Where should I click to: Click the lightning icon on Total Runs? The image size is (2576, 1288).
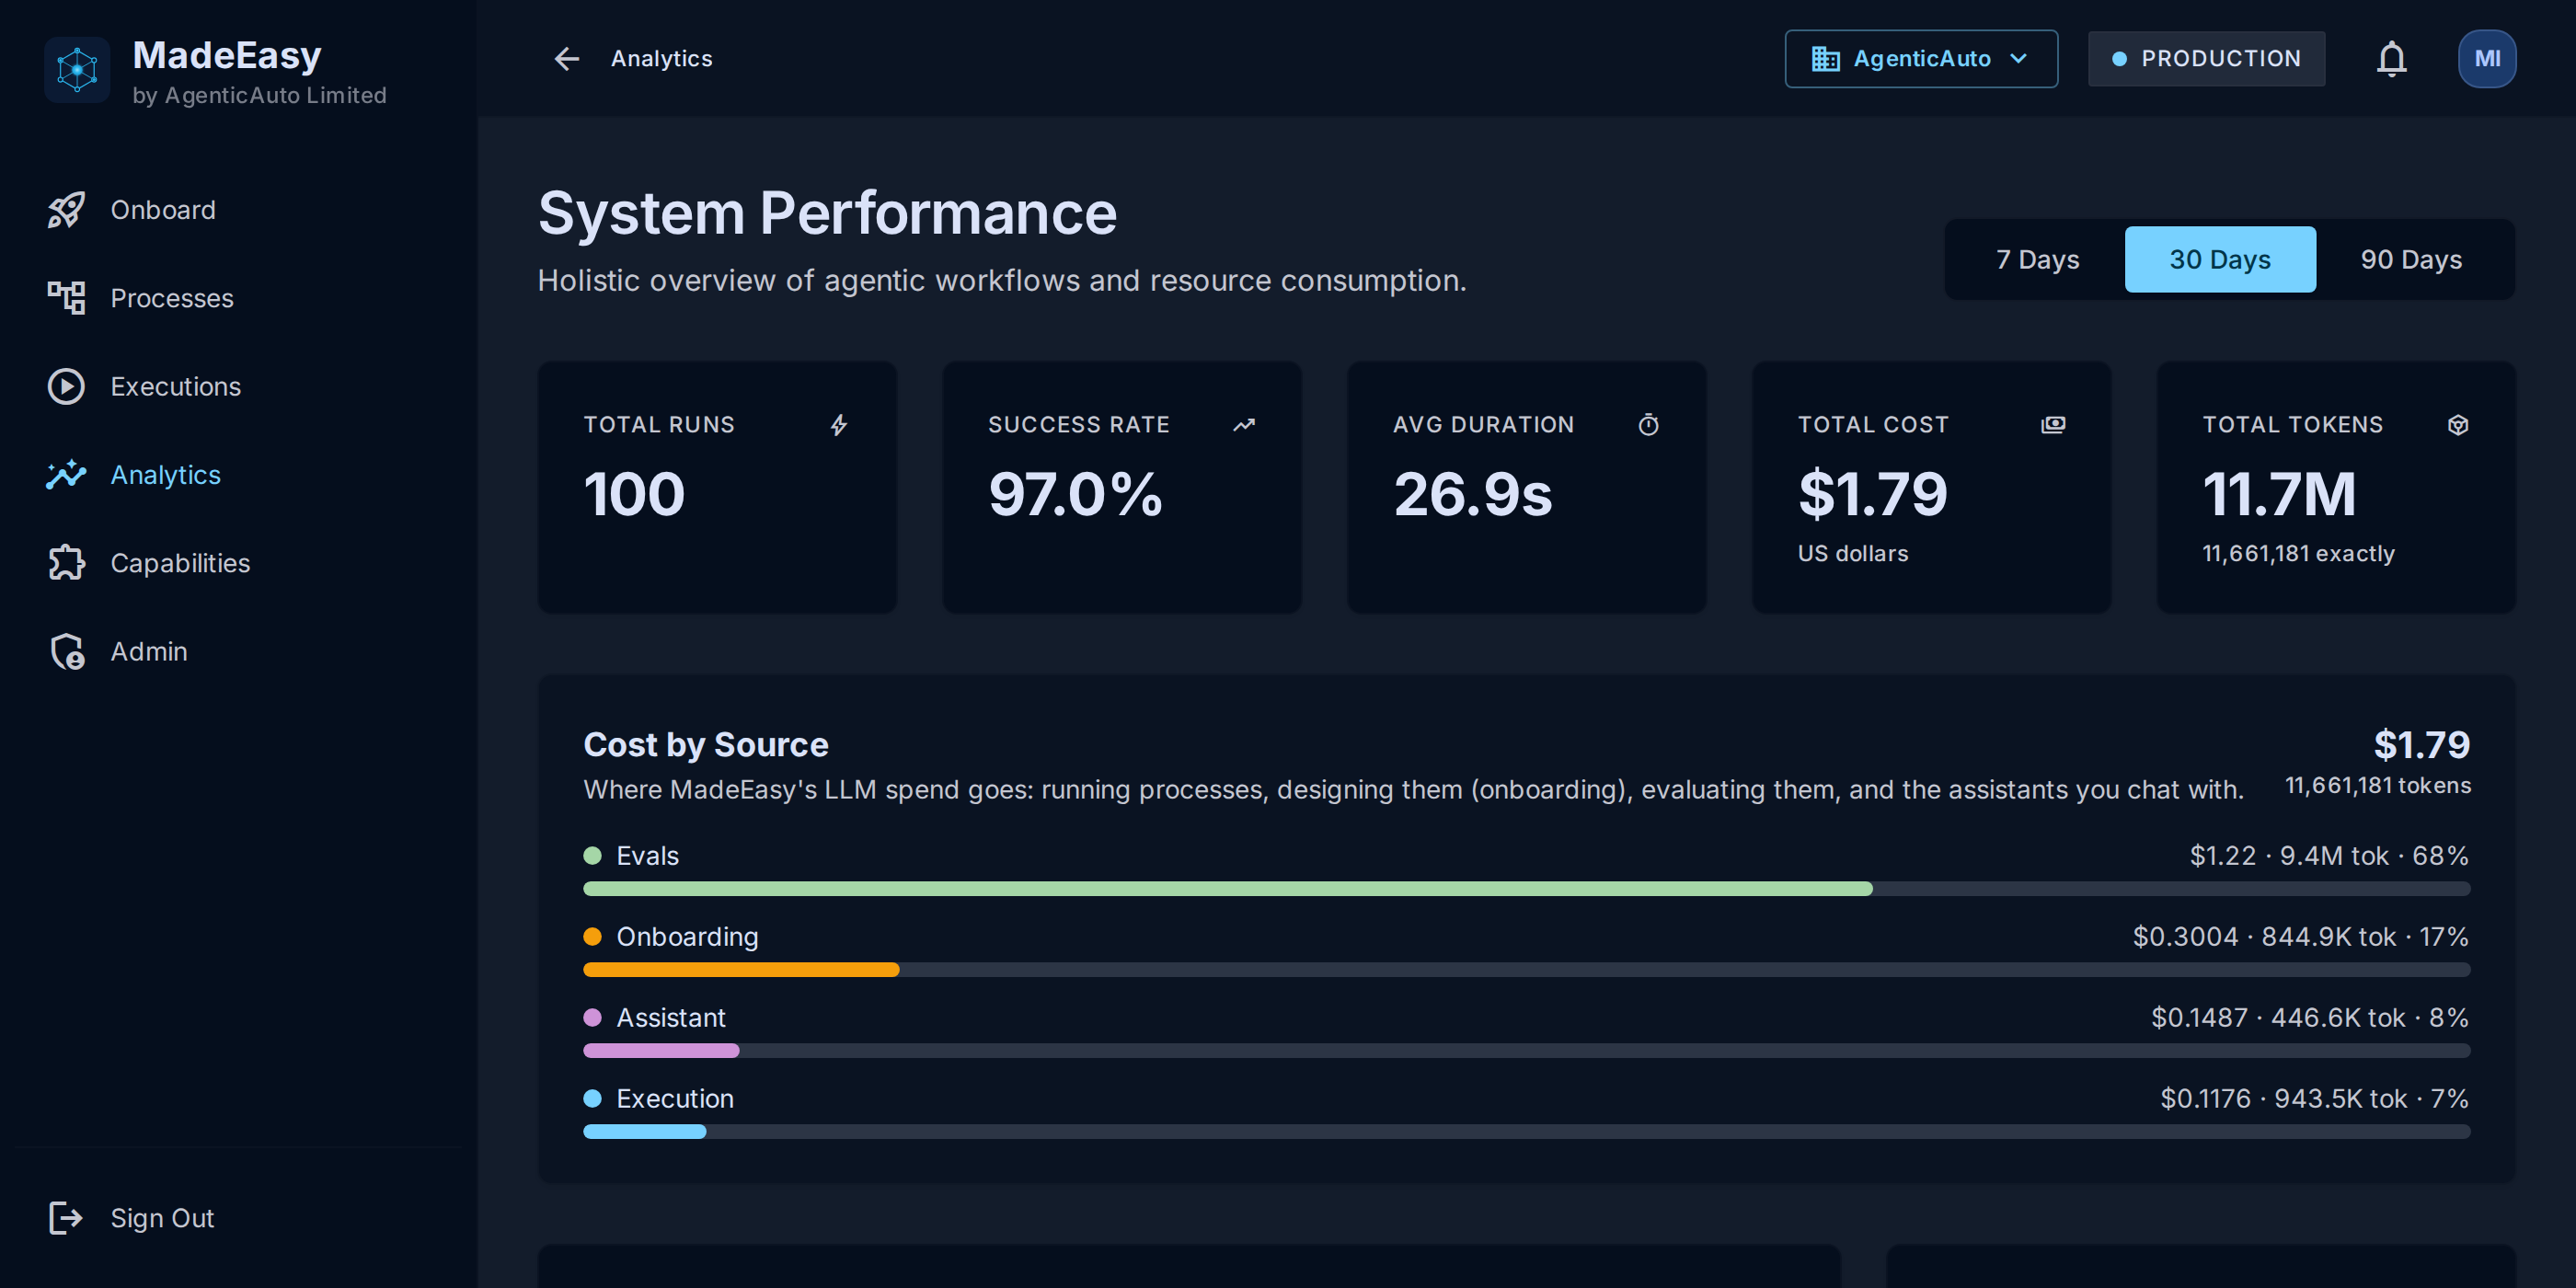pos(839,425)
